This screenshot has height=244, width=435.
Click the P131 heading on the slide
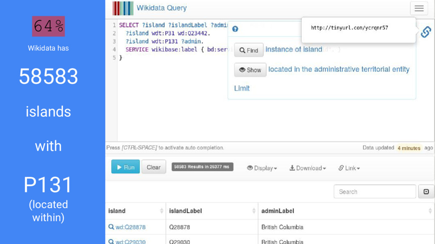(x=48, y=185)
